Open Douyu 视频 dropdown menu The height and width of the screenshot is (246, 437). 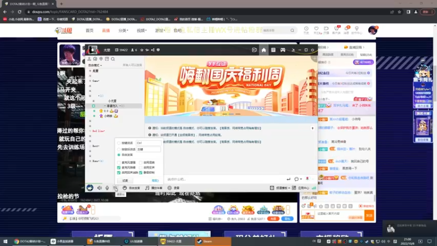pos(141,31)
